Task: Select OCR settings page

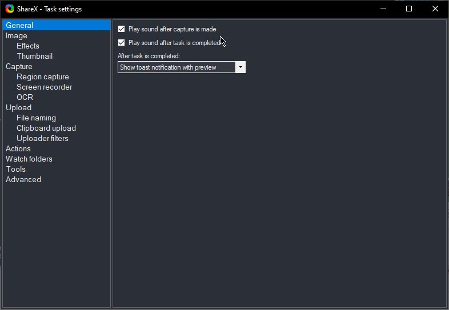Action: (25, 97)
